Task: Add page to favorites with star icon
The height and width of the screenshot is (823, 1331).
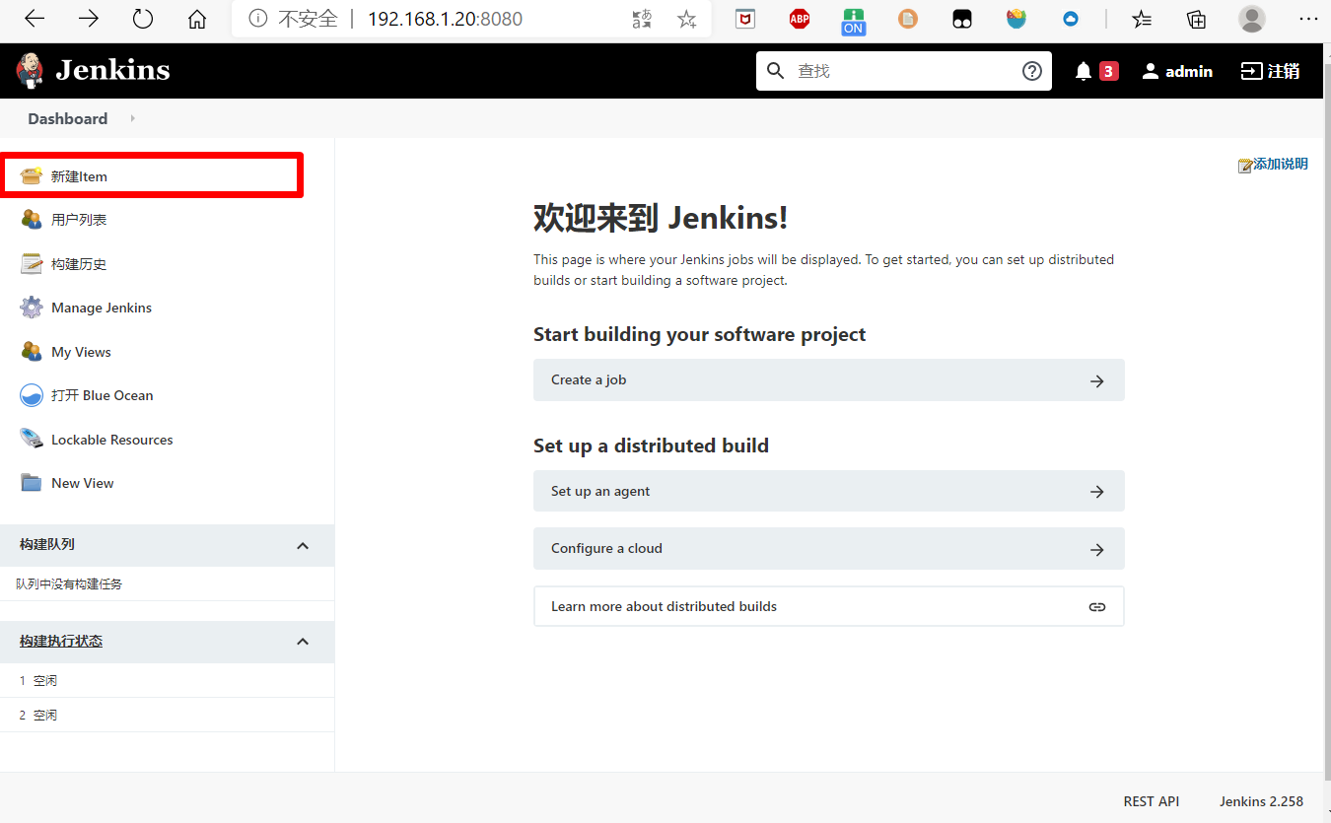Action: pyautogui.click(x=687, y=19)
